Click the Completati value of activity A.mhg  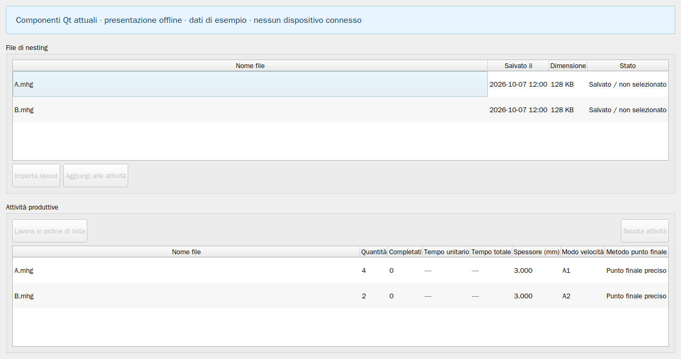point(405,270)
